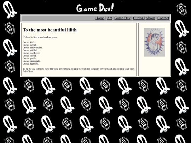Click the text 'One as hardworking.'
This screenshot has height=143, width=191.
coord(33,48)
